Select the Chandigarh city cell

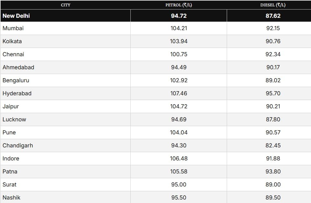18,145
